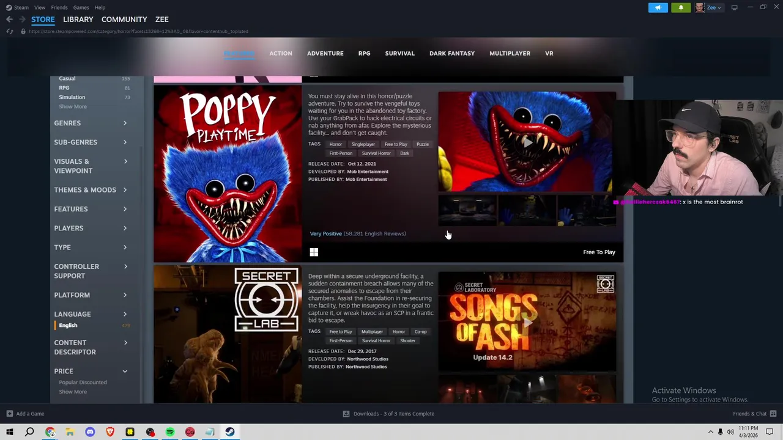Toggle the RPG tag filter in sidebar

pos(64,88)
